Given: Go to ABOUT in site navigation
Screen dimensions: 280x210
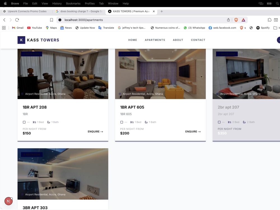Looking at the screenshot, I should tap(178, 40).
